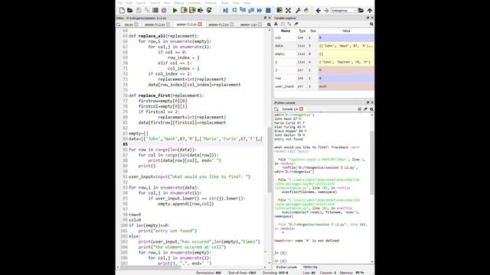Switch to History log tab

[310, 267]
